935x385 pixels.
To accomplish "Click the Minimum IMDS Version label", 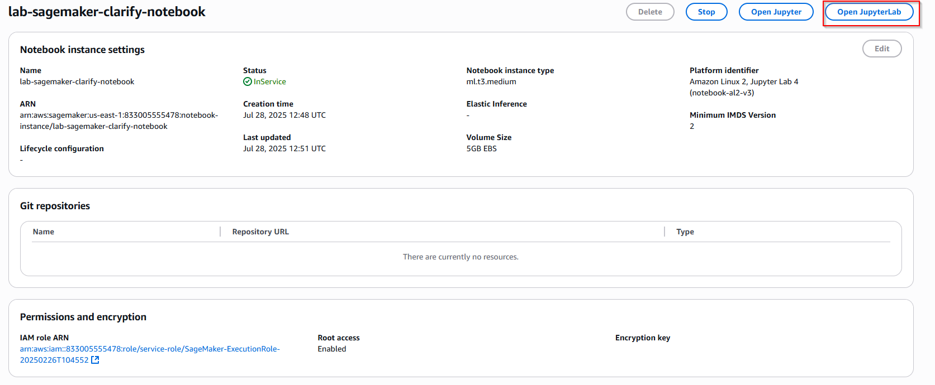I will [x=733, y=115].
